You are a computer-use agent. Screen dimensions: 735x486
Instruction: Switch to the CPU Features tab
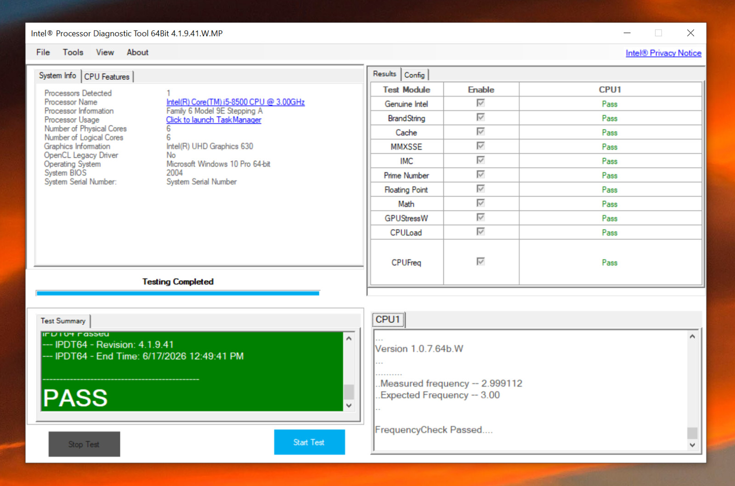click(x=107, y=77)
